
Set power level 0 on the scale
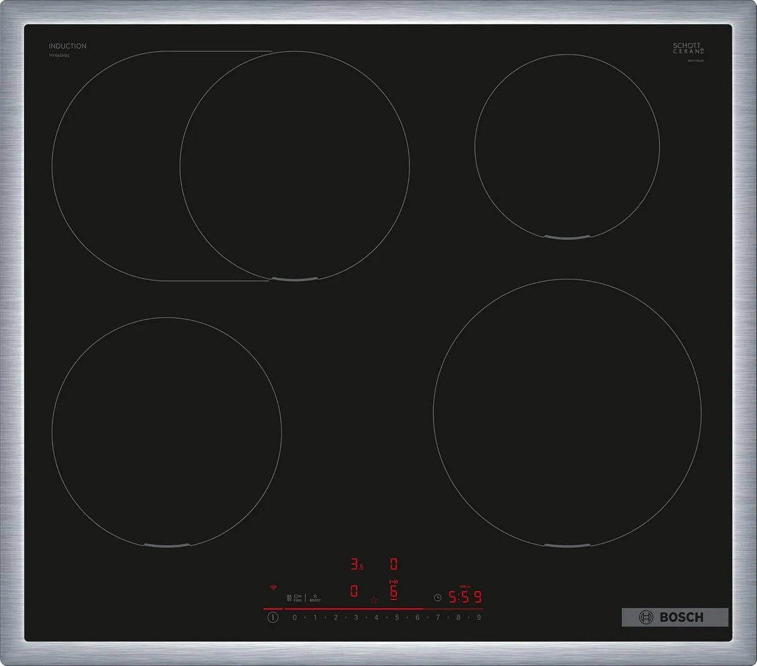[295, 617]
